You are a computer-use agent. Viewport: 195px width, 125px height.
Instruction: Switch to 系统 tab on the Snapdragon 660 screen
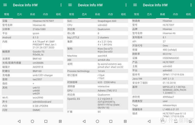[97, 14]
